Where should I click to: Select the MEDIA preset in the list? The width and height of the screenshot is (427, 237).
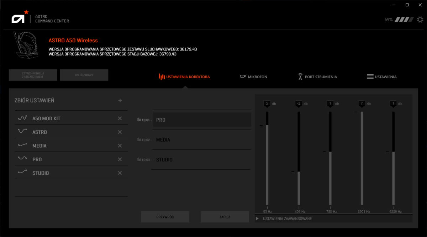pyautogui.click(x=39, y=146)
